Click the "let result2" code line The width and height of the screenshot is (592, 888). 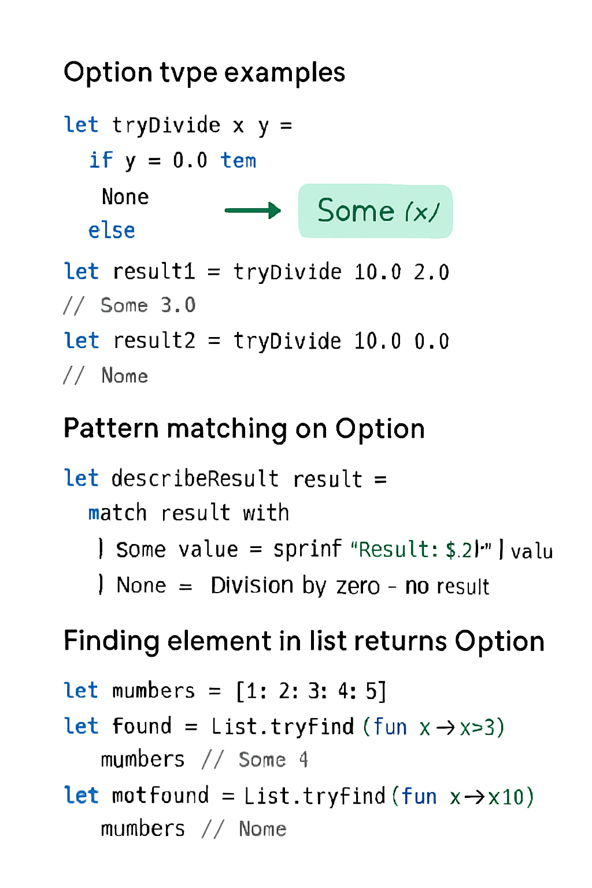pyautogui.click(x=256, y=341)
